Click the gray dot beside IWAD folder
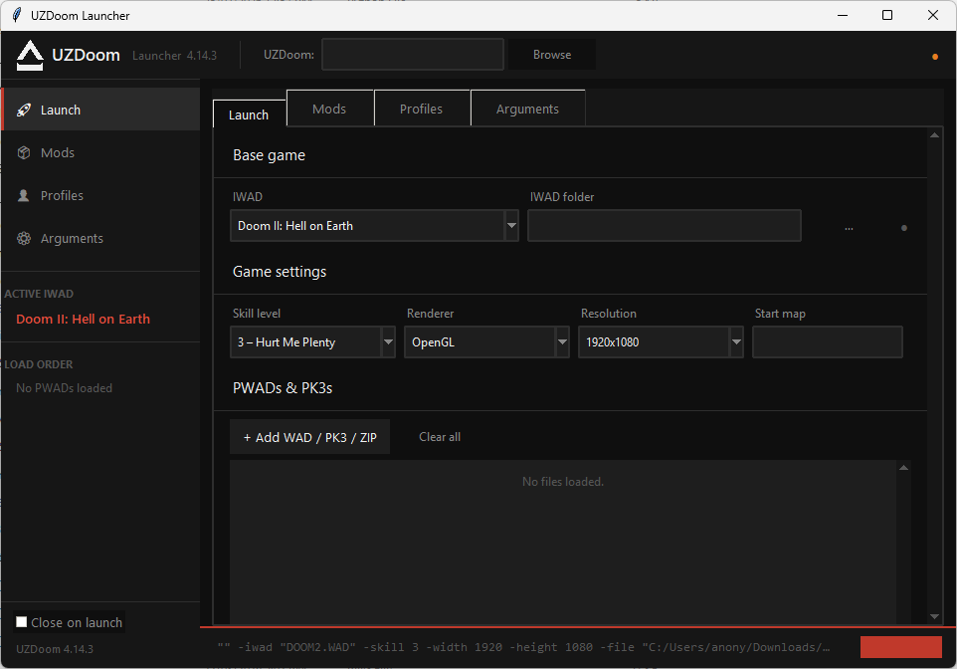Screen dimensions: 957x669 [x=904, y=228]
